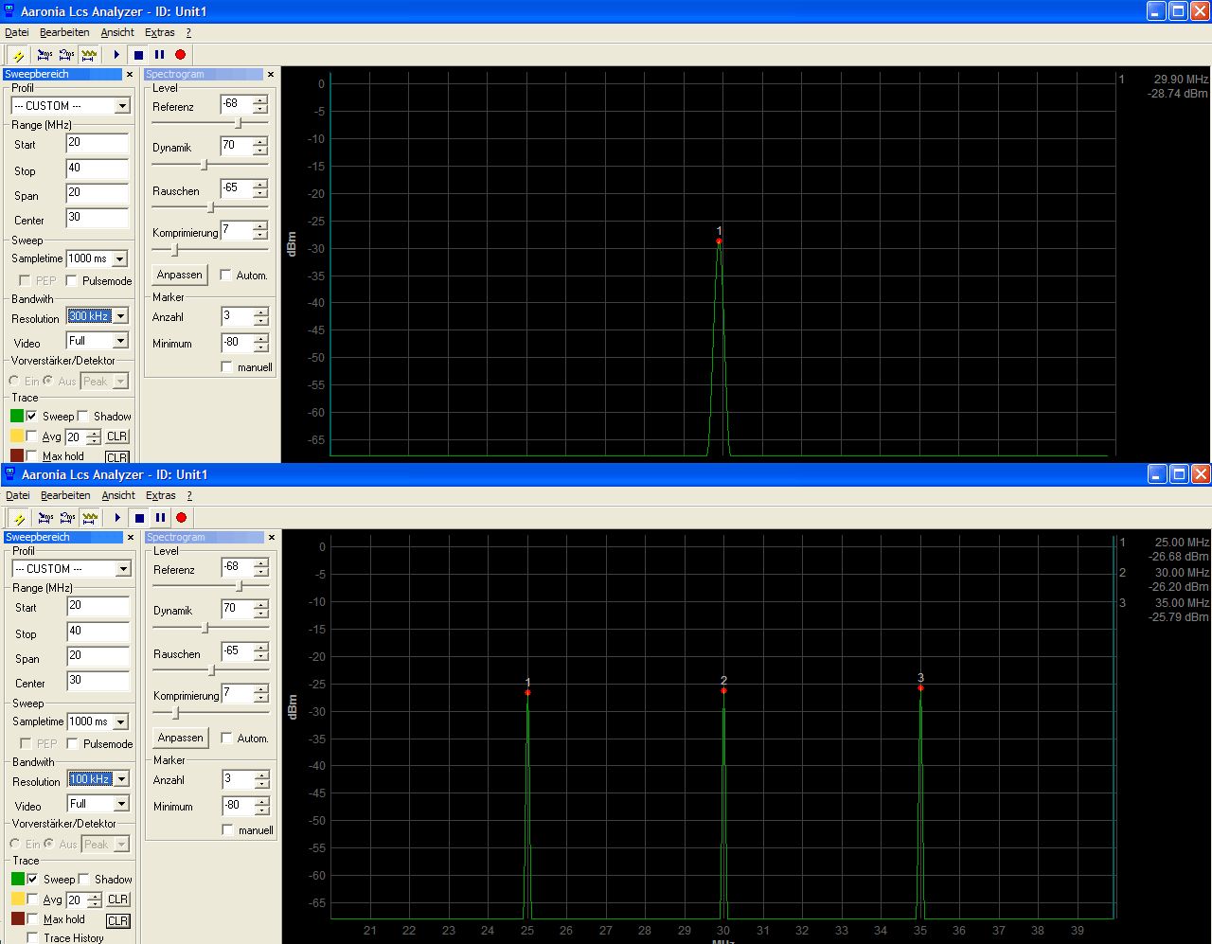Screen dimensions: 1212x944
Task: Enable the Pulsemode checkbox in the upper window
Action: 72,281
